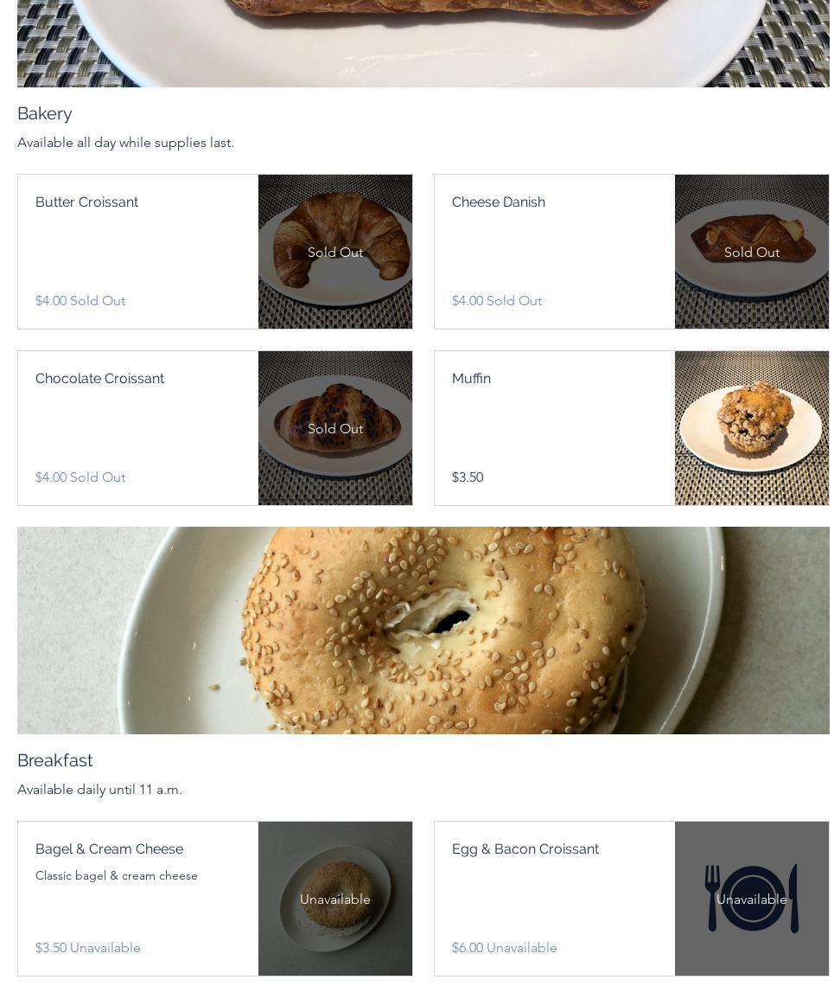Click the Muffin $3.50 price
Image resolution: width=834 pixels, height=986 pixels.
click(x=468, y=477)
